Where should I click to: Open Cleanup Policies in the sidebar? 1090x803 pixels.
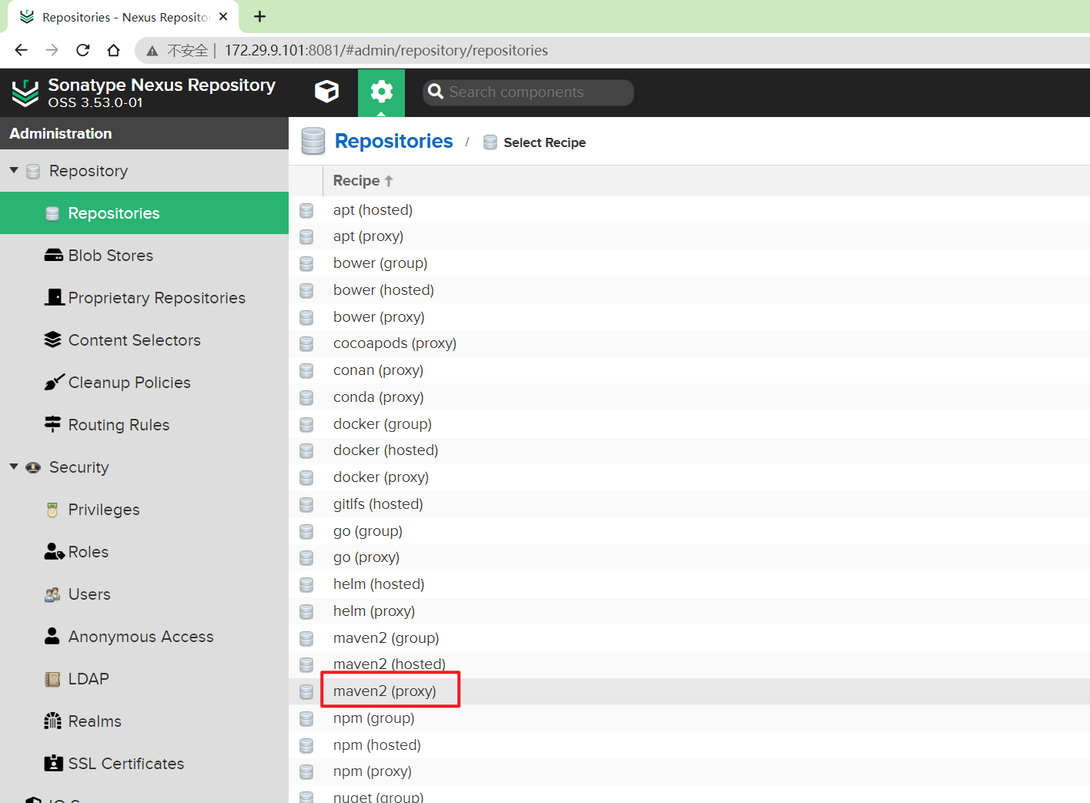(x=145, y=382)
